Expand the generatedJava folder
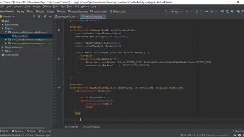The height and width of the screenshot is (137, 244). coord(3,47)
